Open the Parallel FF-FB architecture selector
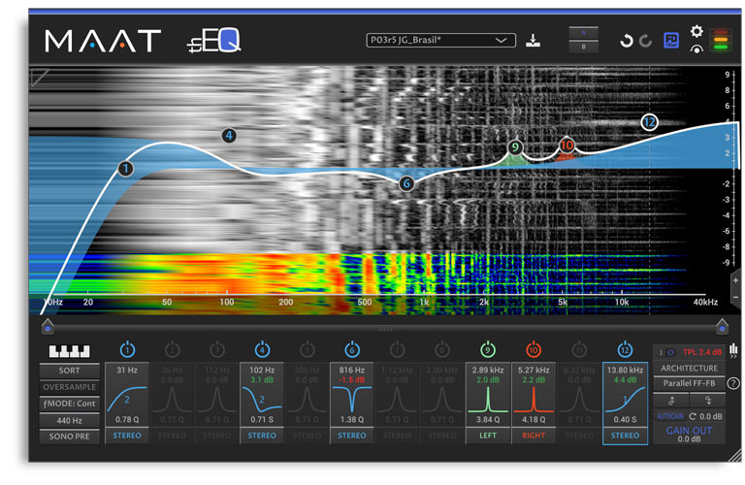 coord(690,384)
